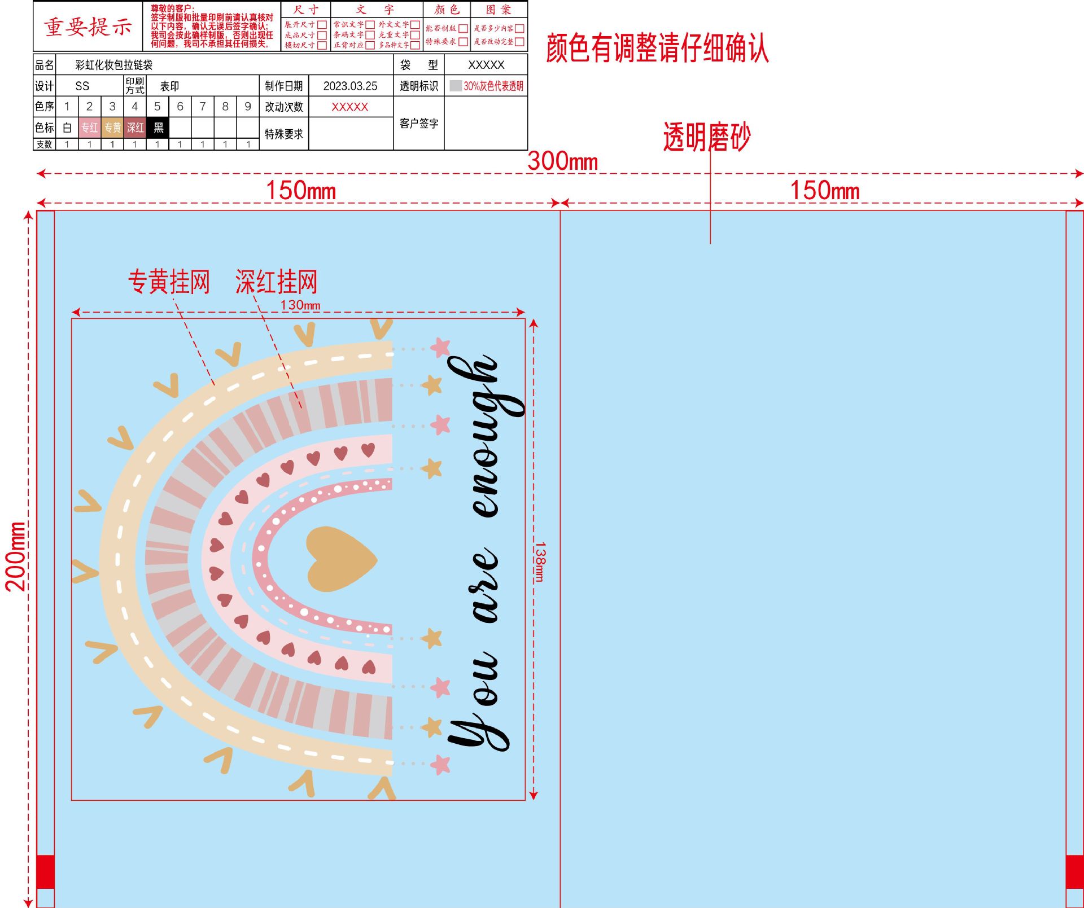Click the 30% gray transparency swatch
This screenshot has height=908, width=1084.
(456, 86)
